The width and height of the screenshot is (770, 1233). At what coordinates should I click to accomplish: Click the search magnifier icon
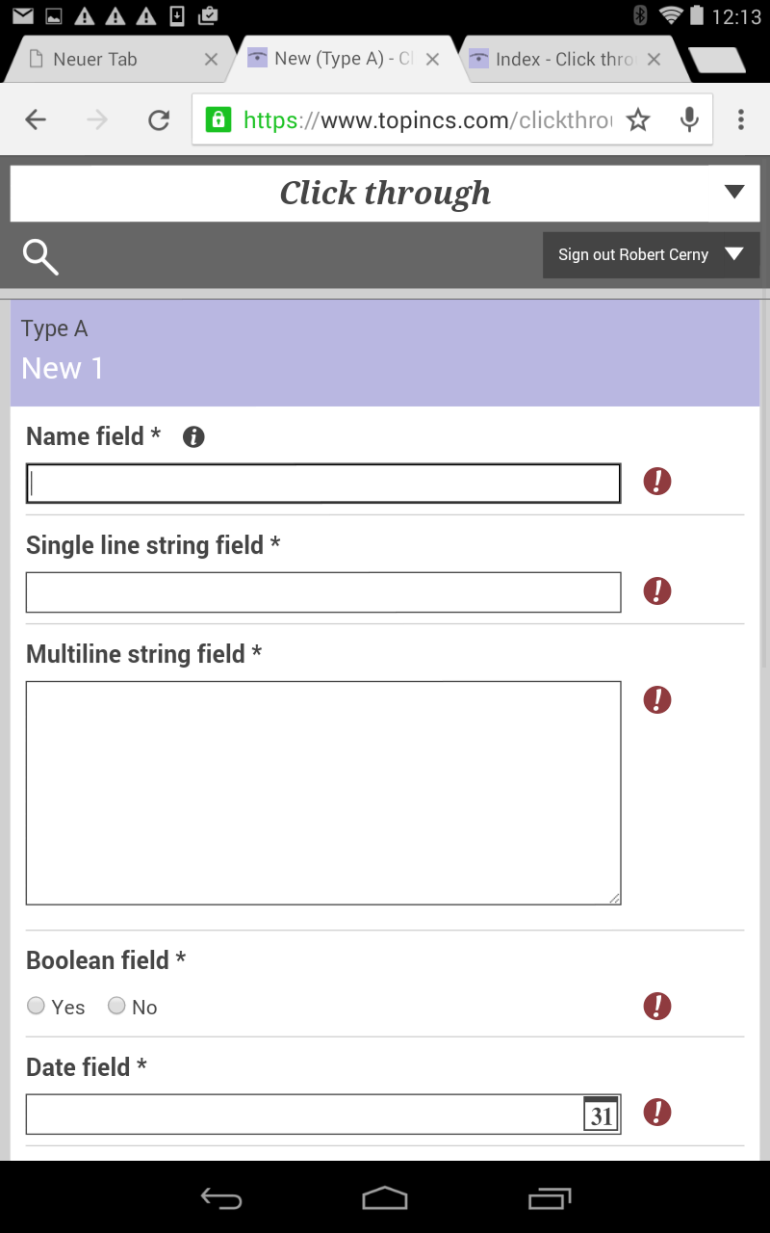point(39,256)
